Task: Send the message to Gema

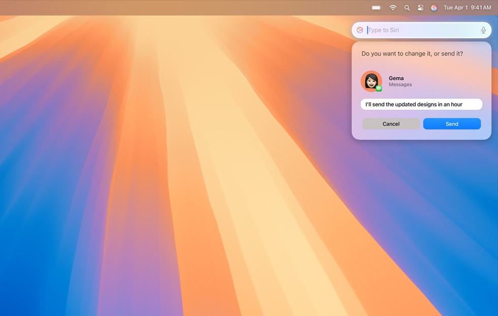Action: [452, 124]
